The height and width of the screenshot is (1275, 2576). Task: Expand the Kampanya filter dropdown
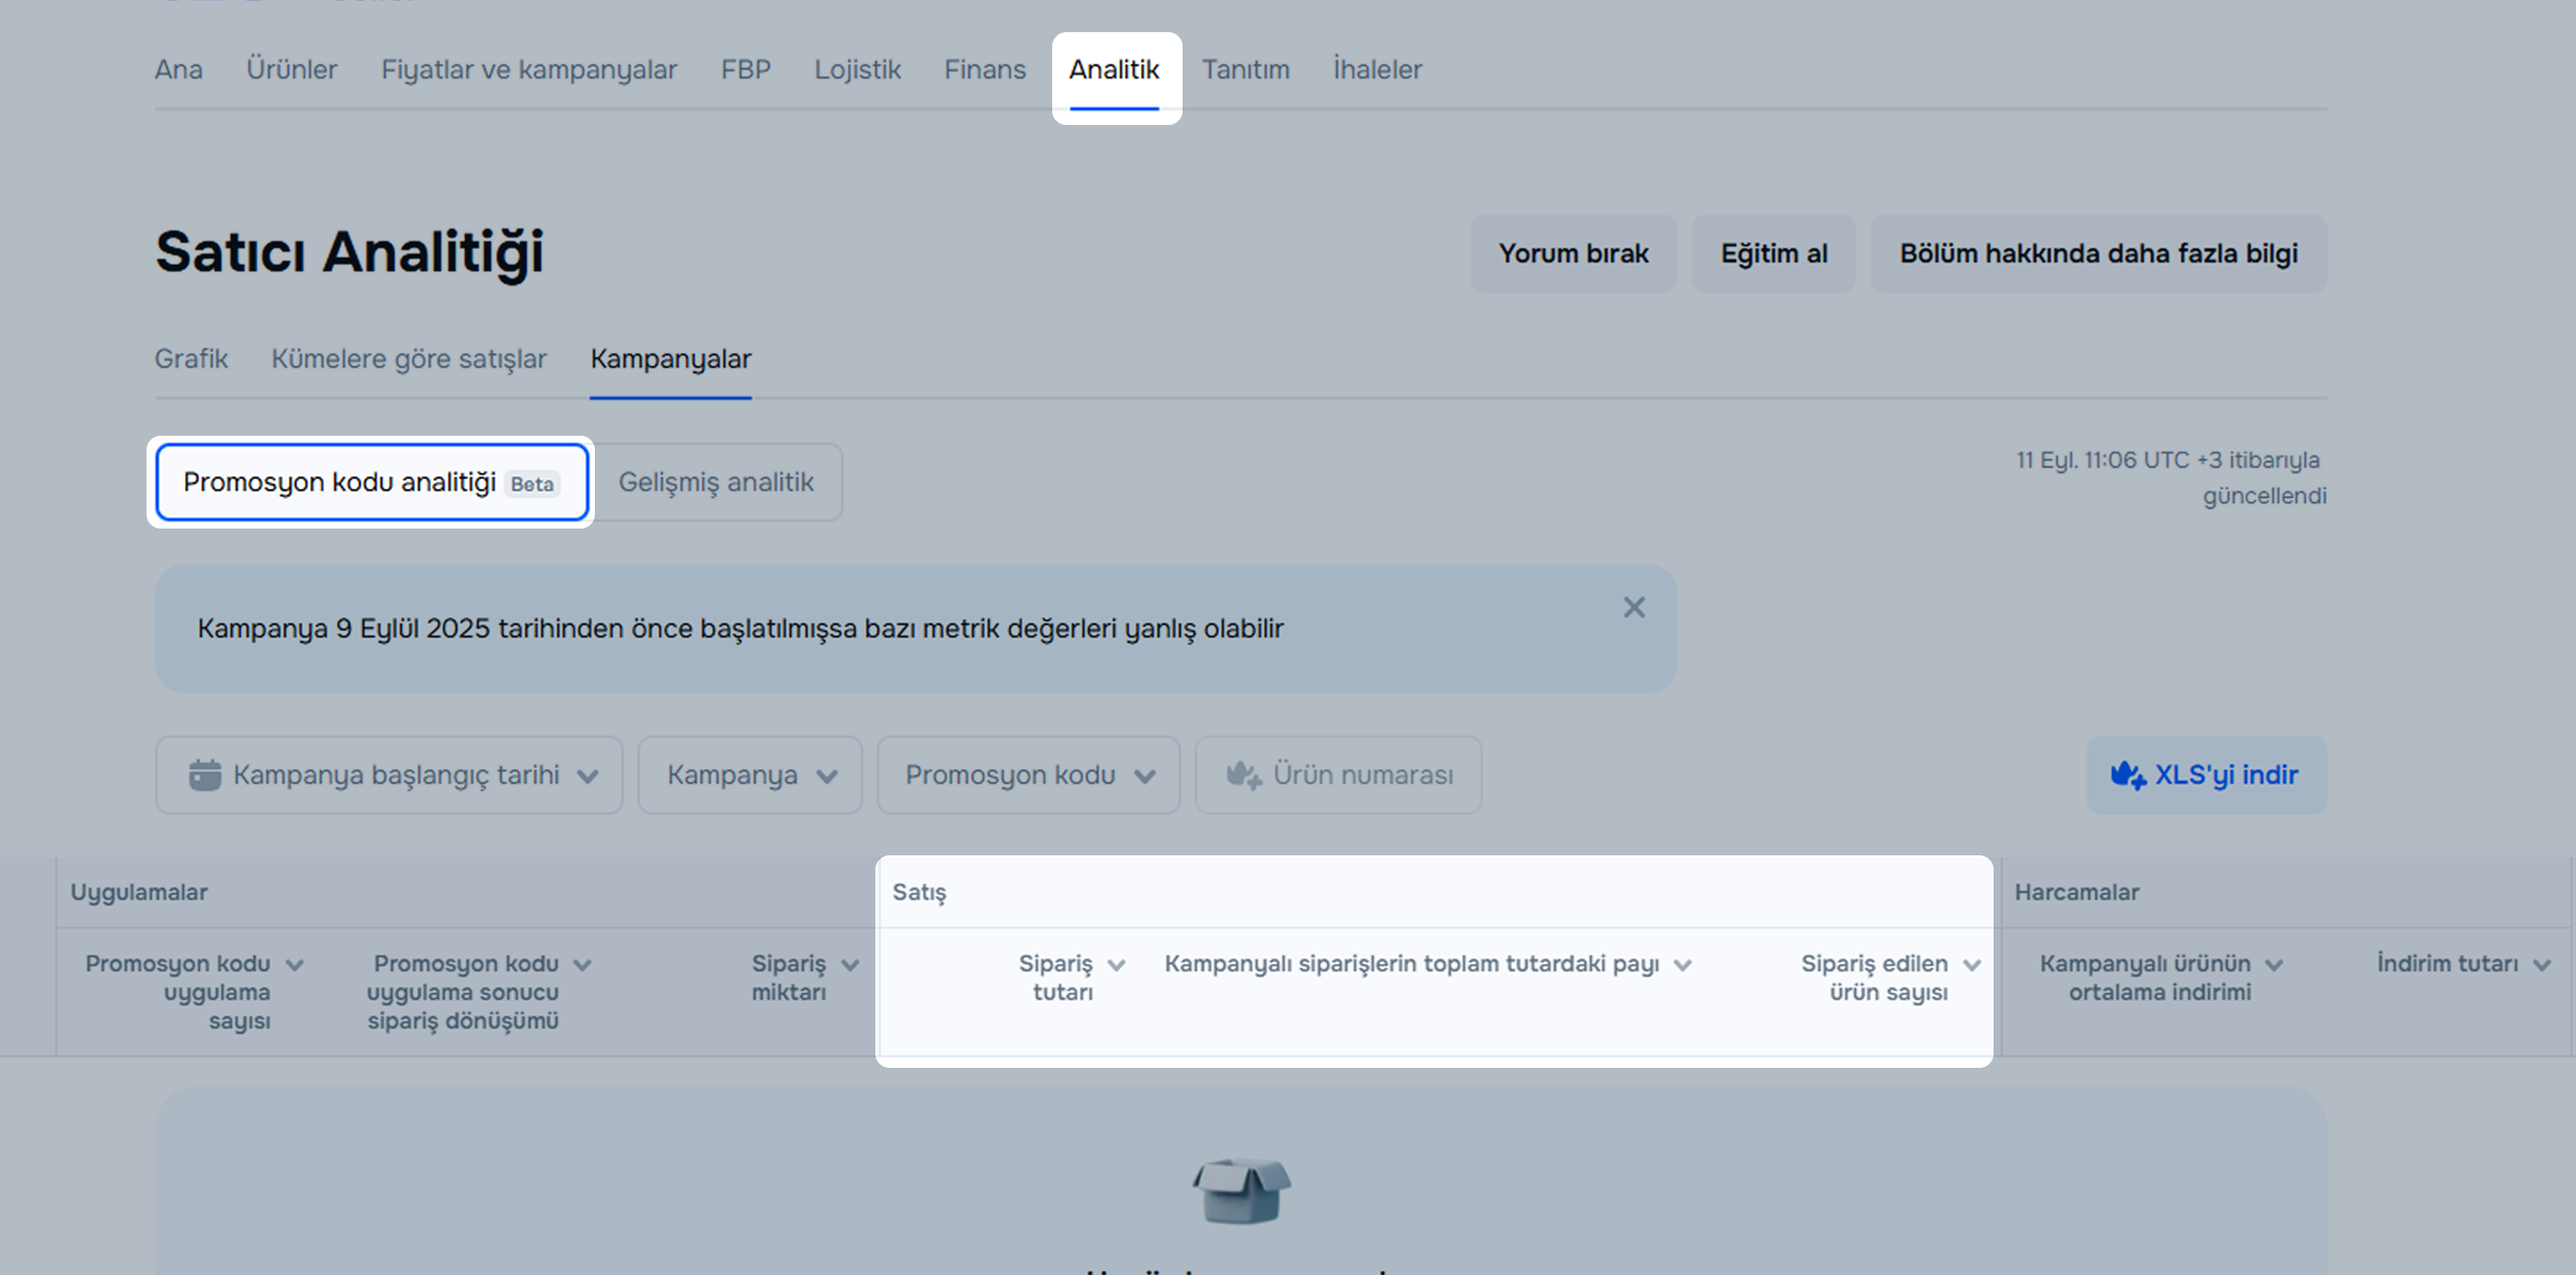(750, 775)
